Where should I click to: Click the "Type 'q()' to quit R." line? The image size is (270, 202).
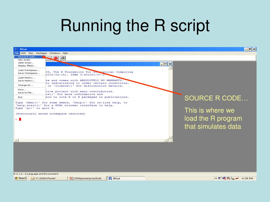35,108
